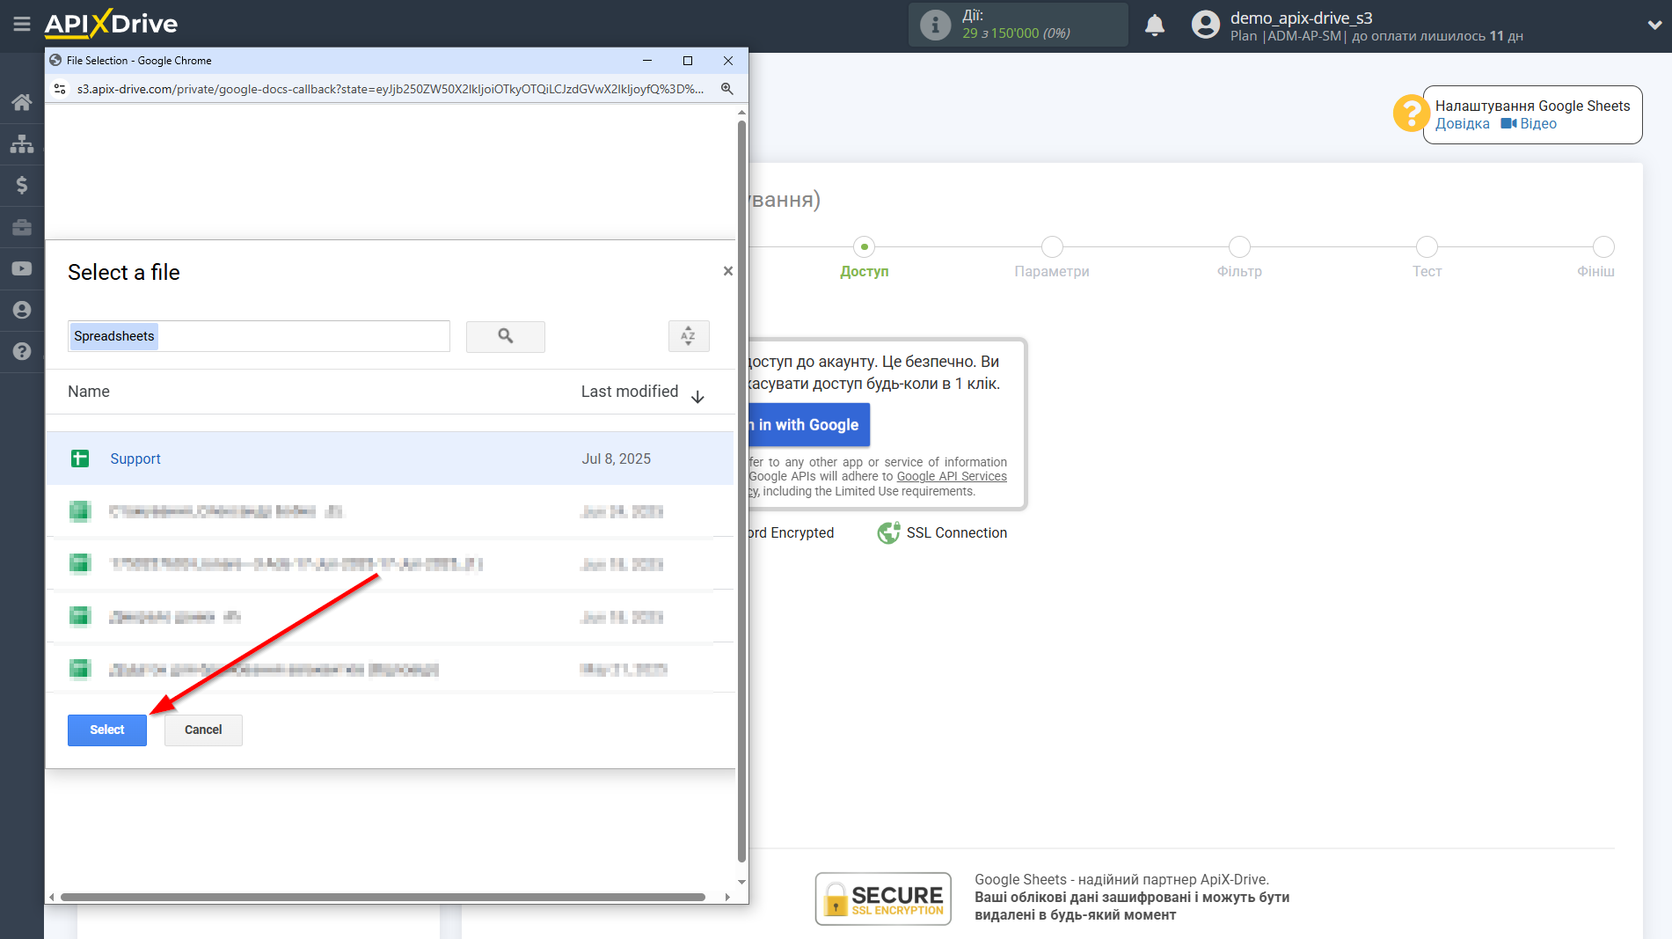Open the help question icon in sidebar
Screen dimensions: 1672x939
tap(22, 351)
